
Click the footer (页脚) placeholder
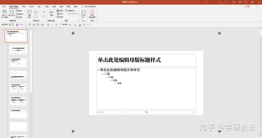point(146,112)
